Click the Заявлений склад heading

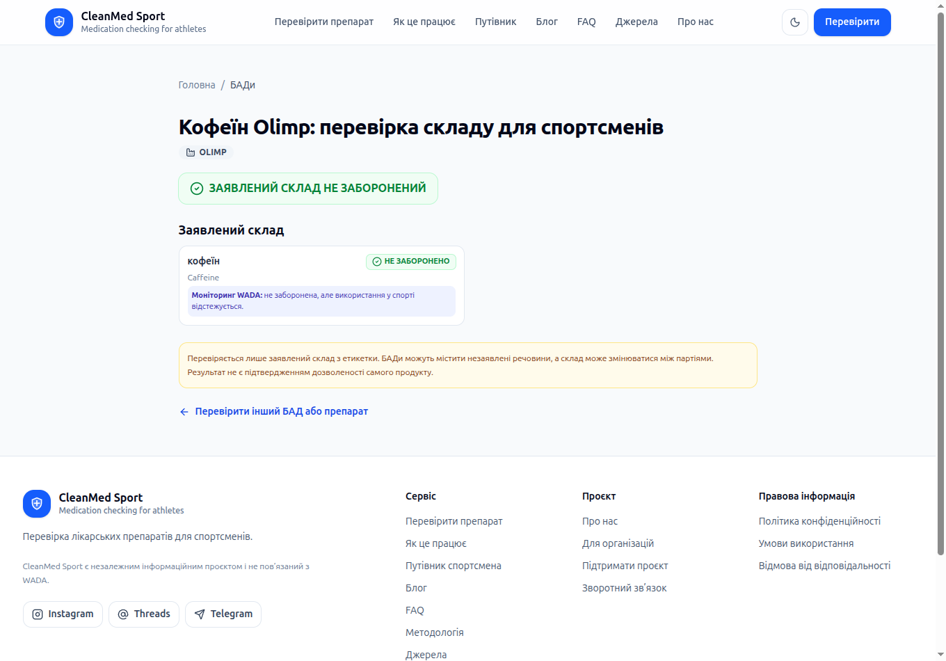coord(231,230)
